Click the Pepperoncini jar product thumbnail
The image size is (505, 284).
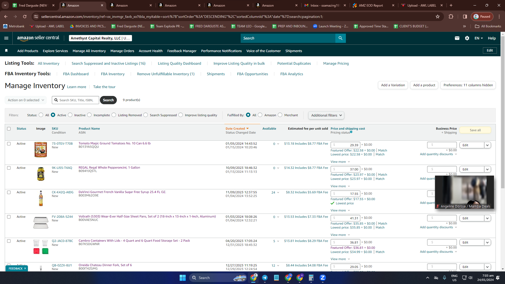point(41,174)
